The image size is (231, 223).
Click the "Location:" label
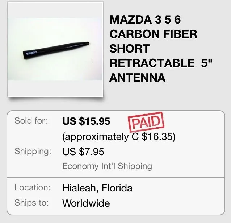point(32,188)
